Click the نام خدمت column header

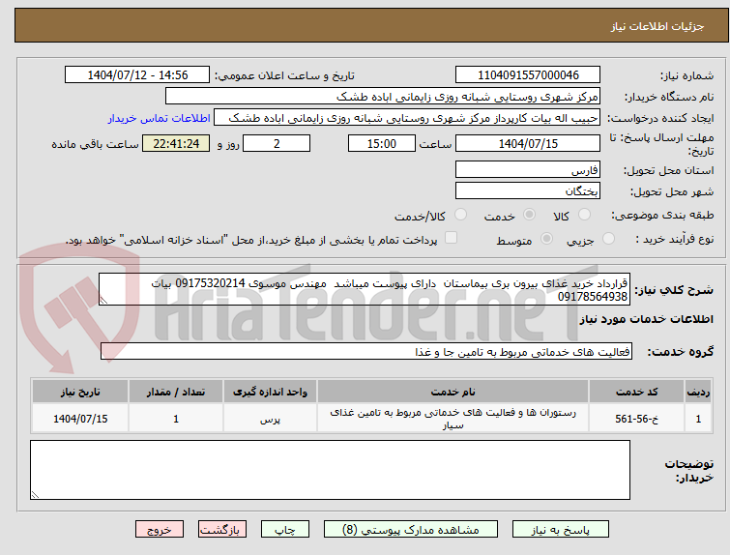[453, 392]
